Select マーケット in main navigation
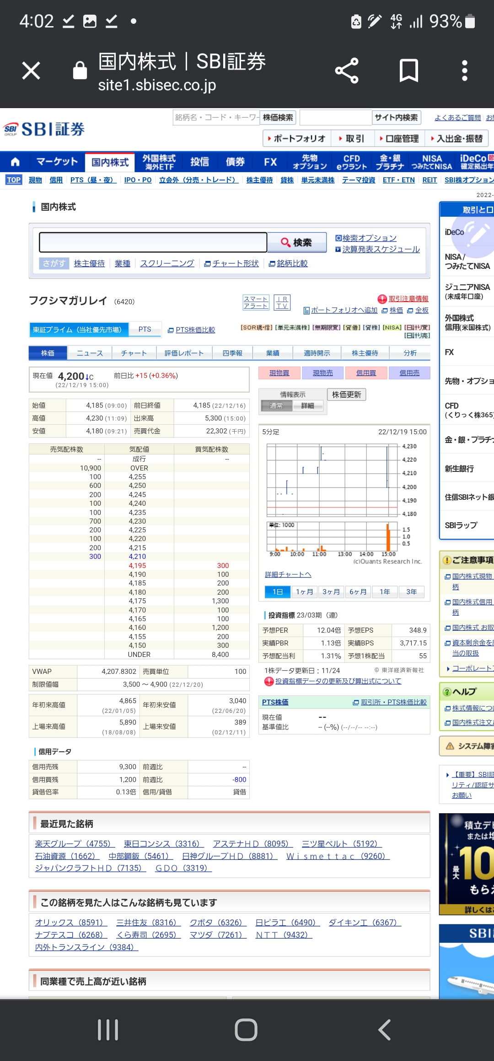The image size is (494, 1061). [x=57, y=162]
